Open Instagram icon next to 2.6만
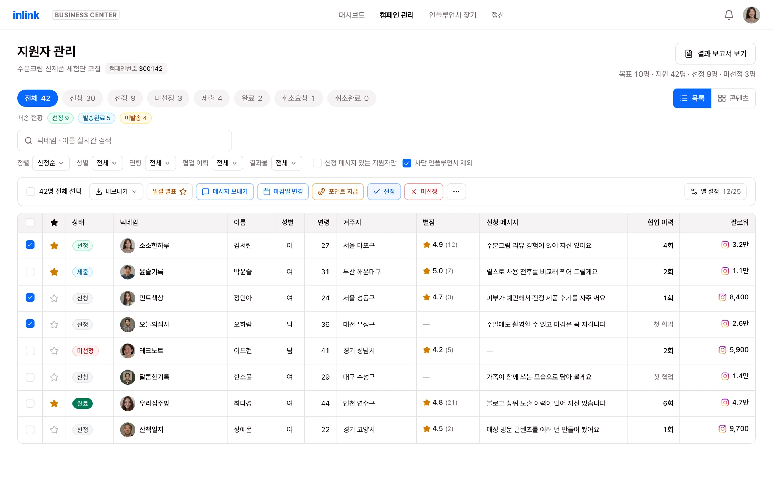This screenshot has width=773, height=483. point(725,323)
